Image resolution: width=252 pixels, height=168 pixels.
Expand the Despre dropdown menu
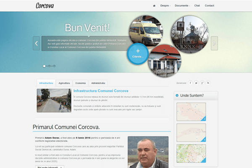165,6
